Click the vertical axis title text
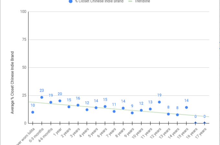 point(13,82)
